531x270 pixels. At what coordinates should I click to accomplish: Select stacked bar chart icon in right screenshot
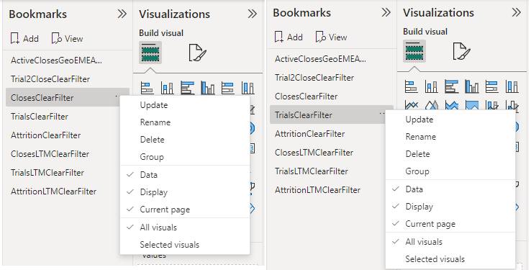tap(411, 86)
